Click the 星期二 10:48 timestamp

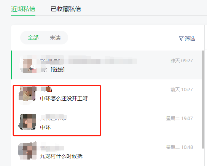(x=179, y=147)
